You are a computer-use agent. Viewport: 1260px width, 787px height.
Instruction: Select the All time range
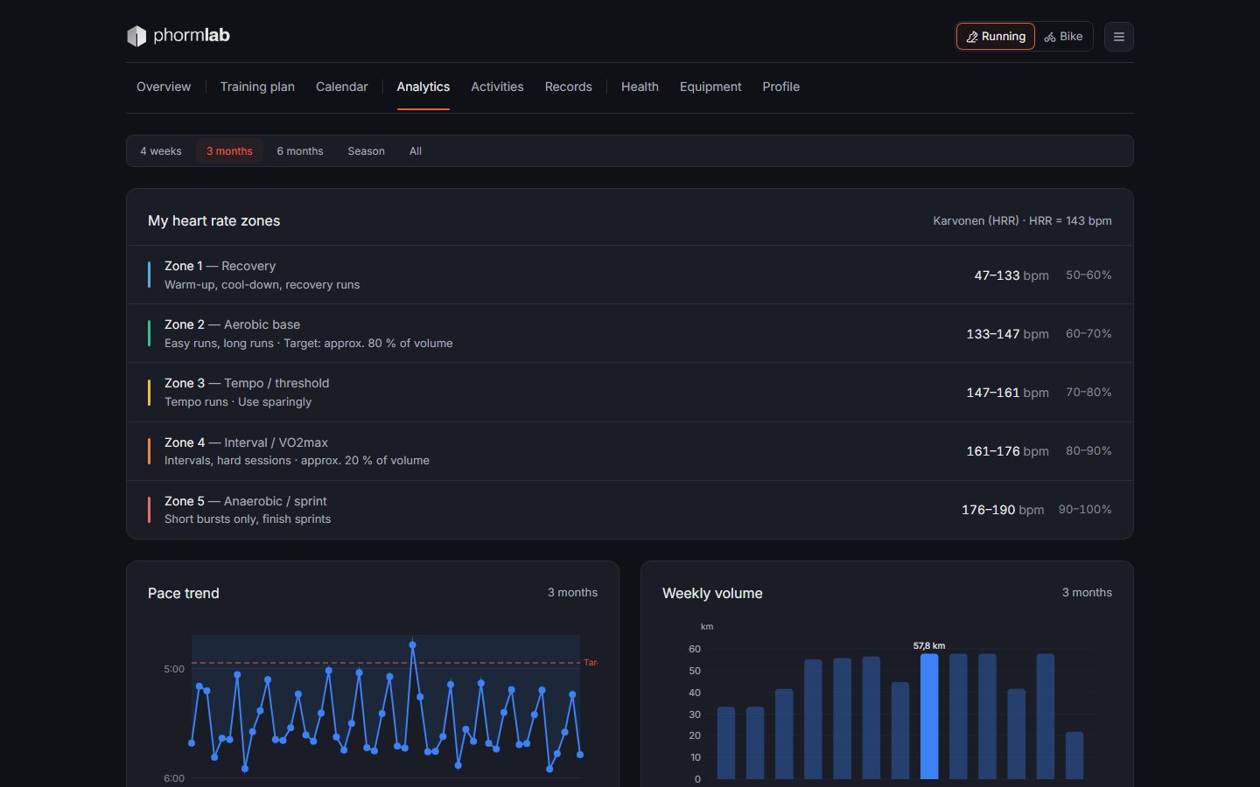(x=416, y=151)
